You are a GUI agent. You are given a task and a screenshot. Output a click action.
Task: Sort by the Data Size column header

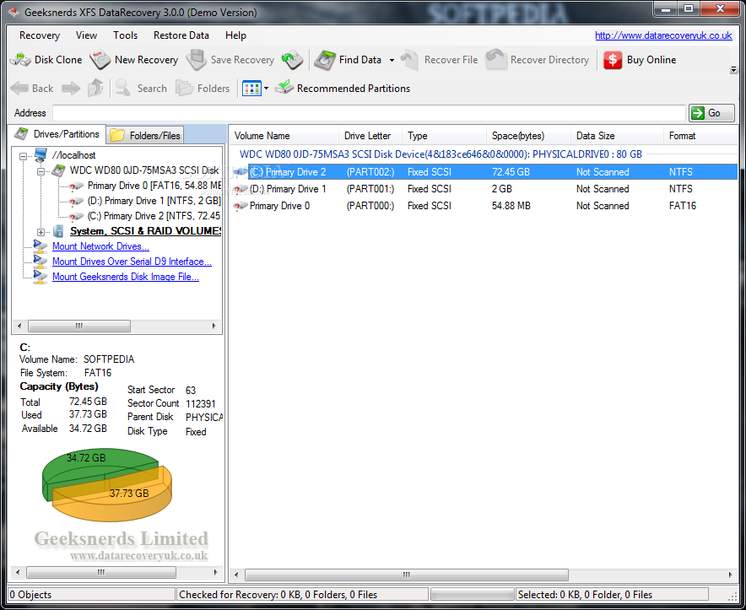(617, 136)
